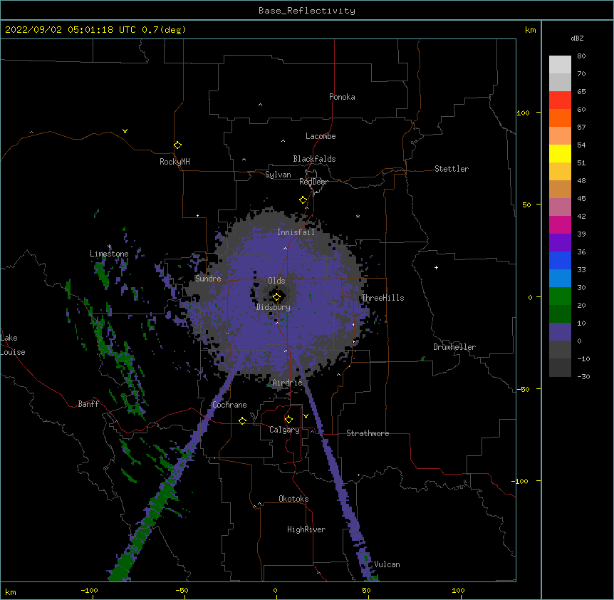
Task: Click the RedDeer city label
Action: (313, 182)
